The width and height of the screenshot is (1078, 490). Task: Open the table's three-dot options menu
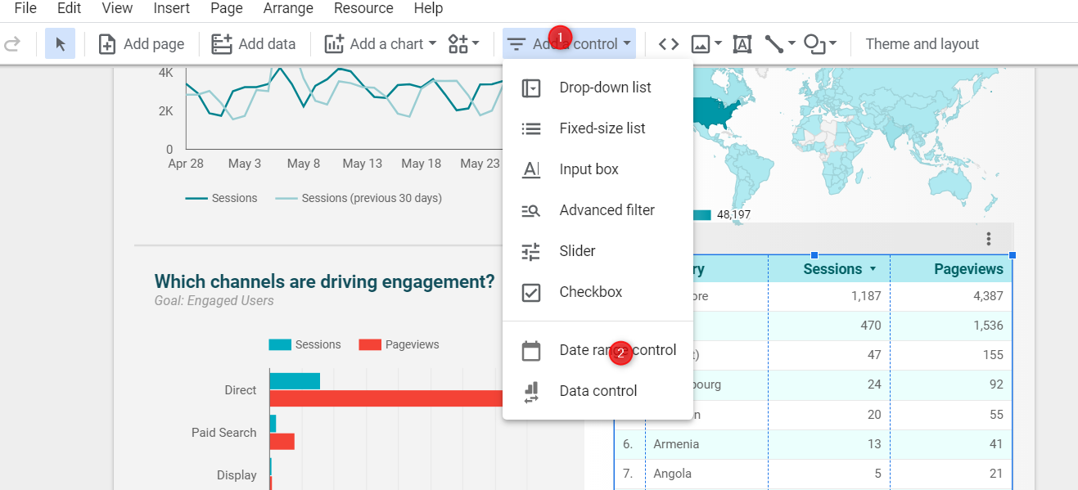(989, 238)
